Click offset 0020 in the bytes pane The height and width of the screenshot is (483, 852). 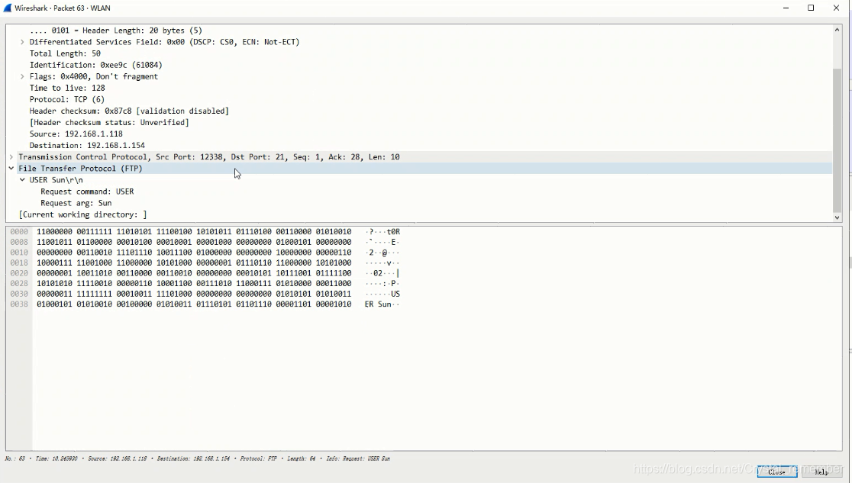19,272
